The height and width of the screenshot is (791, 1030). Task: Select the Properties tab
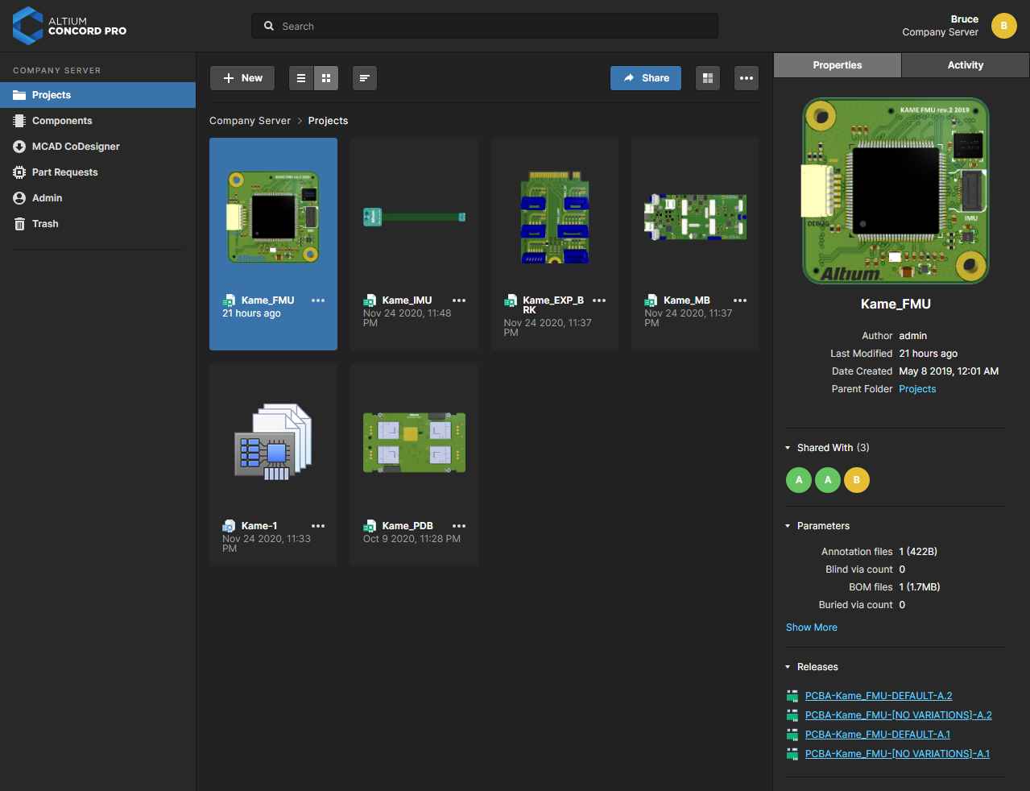click(837, 65)
